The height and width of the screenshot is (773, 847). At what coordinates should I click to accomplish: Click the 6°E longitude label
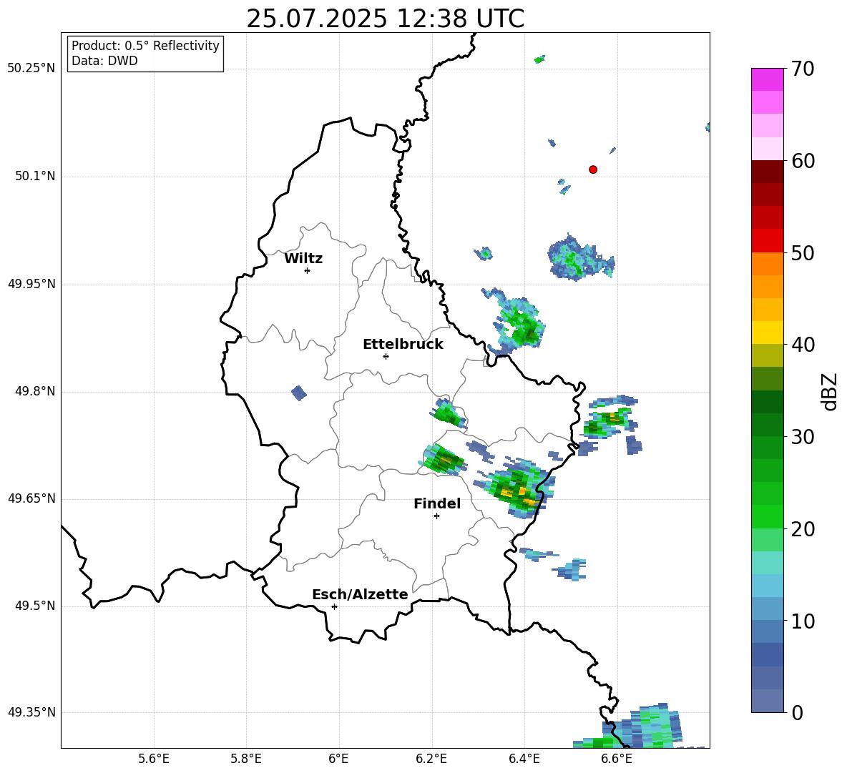tap(338, 759)
